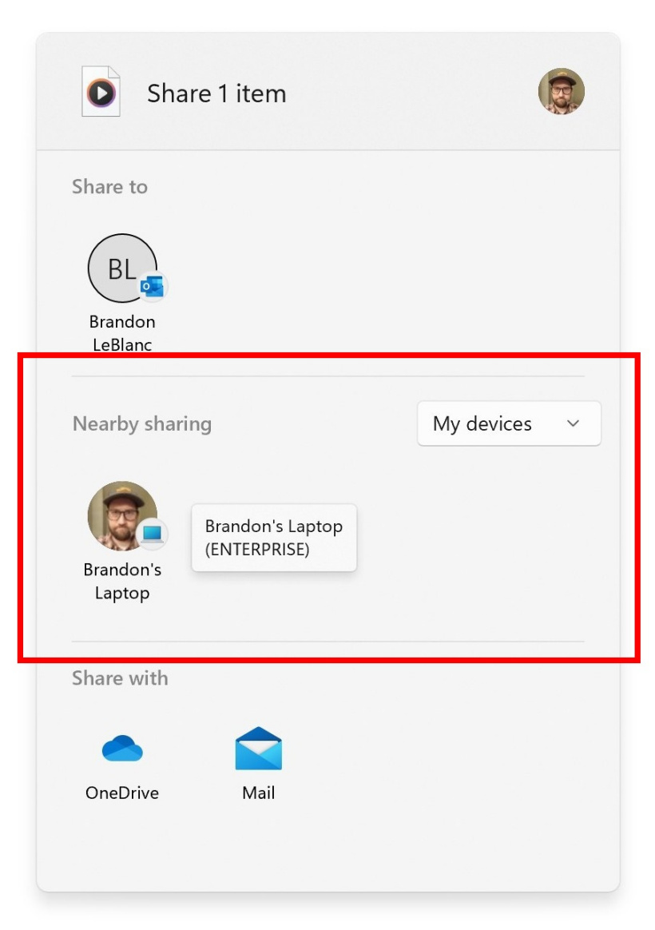Image resolution: width=655 pixels, height=930 pixels.
Task: Click the Share to section header
Action: coord(109,187)
